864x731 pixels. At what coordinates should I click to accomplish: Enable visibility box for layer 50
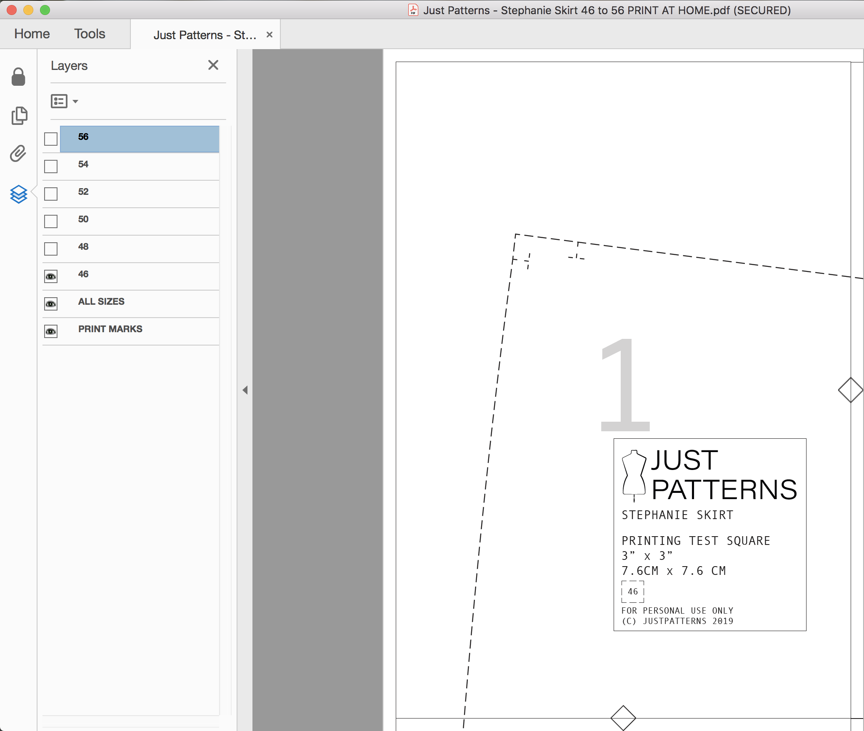click(x=51, y=221)
